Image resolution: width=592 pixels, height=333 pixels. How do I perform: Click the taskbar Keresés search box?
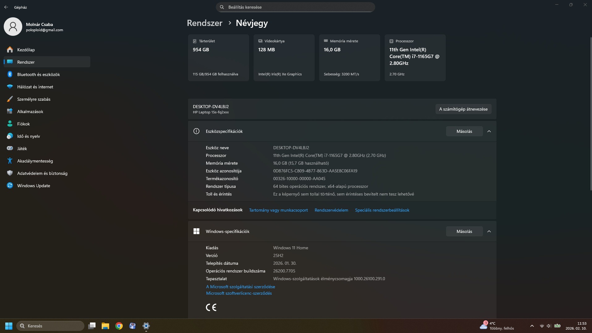coord(50,326)
